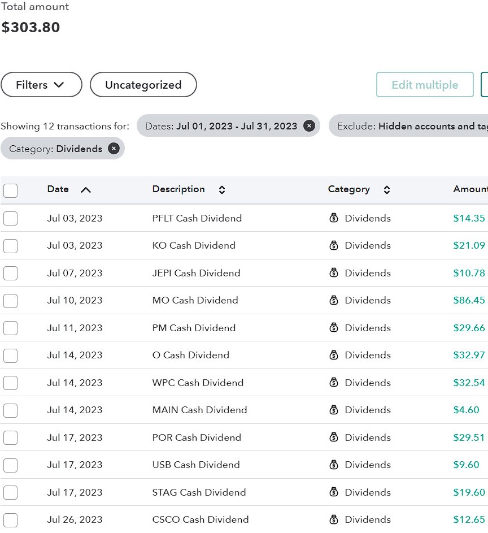488x533 pixels.
Task: Click the Edit multiple button
Action: pyautogui.click(x=425, y=85)
